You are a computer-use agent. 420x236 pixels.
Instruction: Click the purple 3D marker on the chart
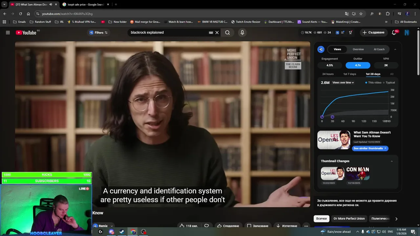[332, 117]
